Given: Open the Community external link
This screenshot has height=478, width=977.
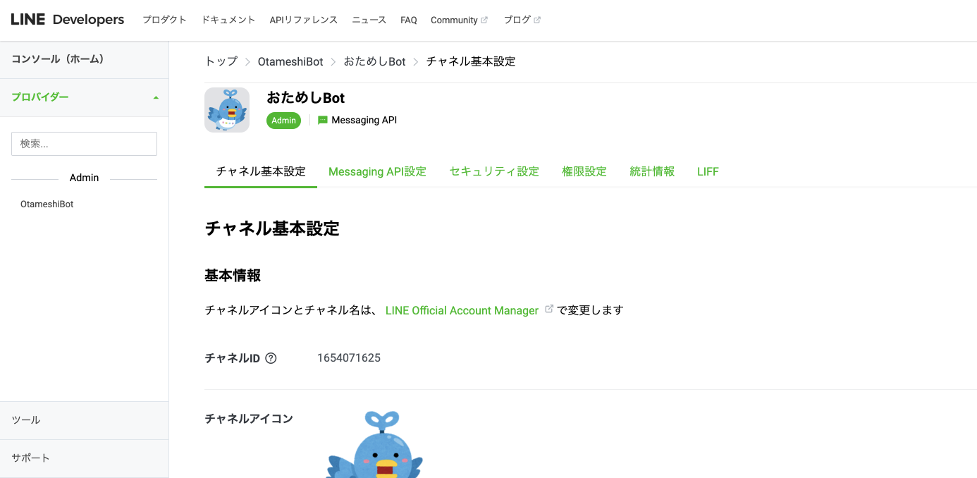Looking at the screenshot, I should coord(458,20).
